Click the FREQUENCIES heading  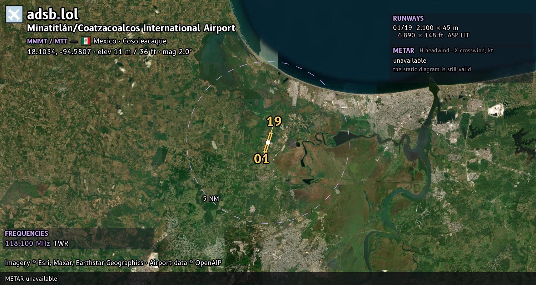[x=26, y=234]
